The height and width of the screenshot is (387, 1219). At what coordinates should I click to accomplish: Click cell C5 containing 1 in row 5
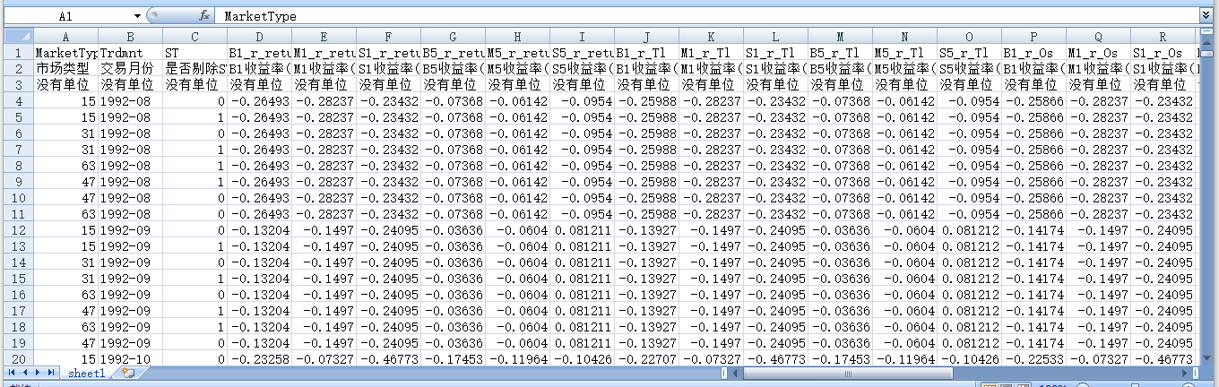195,116
